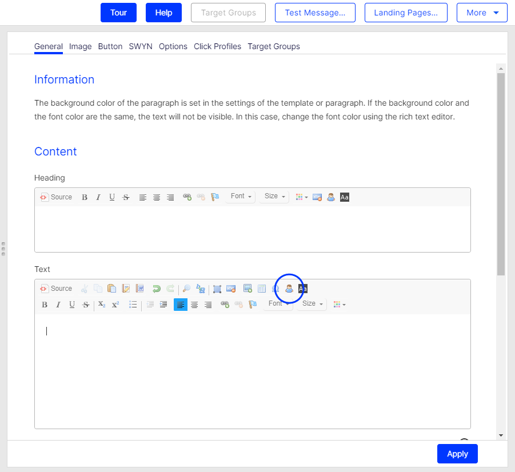Image resolution: width=515 pixels, height=472 pixels.
Task: Undo the last change in Text editor
Action: coord(156,289)
